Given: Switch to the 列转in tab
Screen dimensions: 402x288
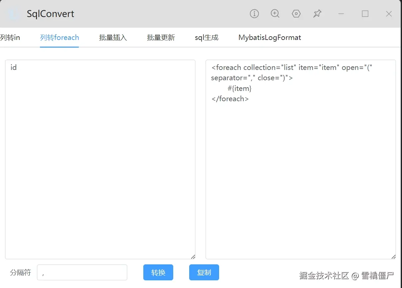Looking at the screenshot, I should click(x=10, y=37).
